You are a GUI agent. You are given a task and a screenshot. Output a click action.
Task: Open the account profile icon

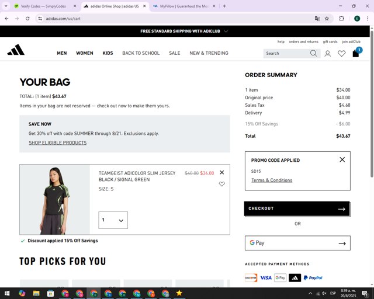[x=327, y=53]
